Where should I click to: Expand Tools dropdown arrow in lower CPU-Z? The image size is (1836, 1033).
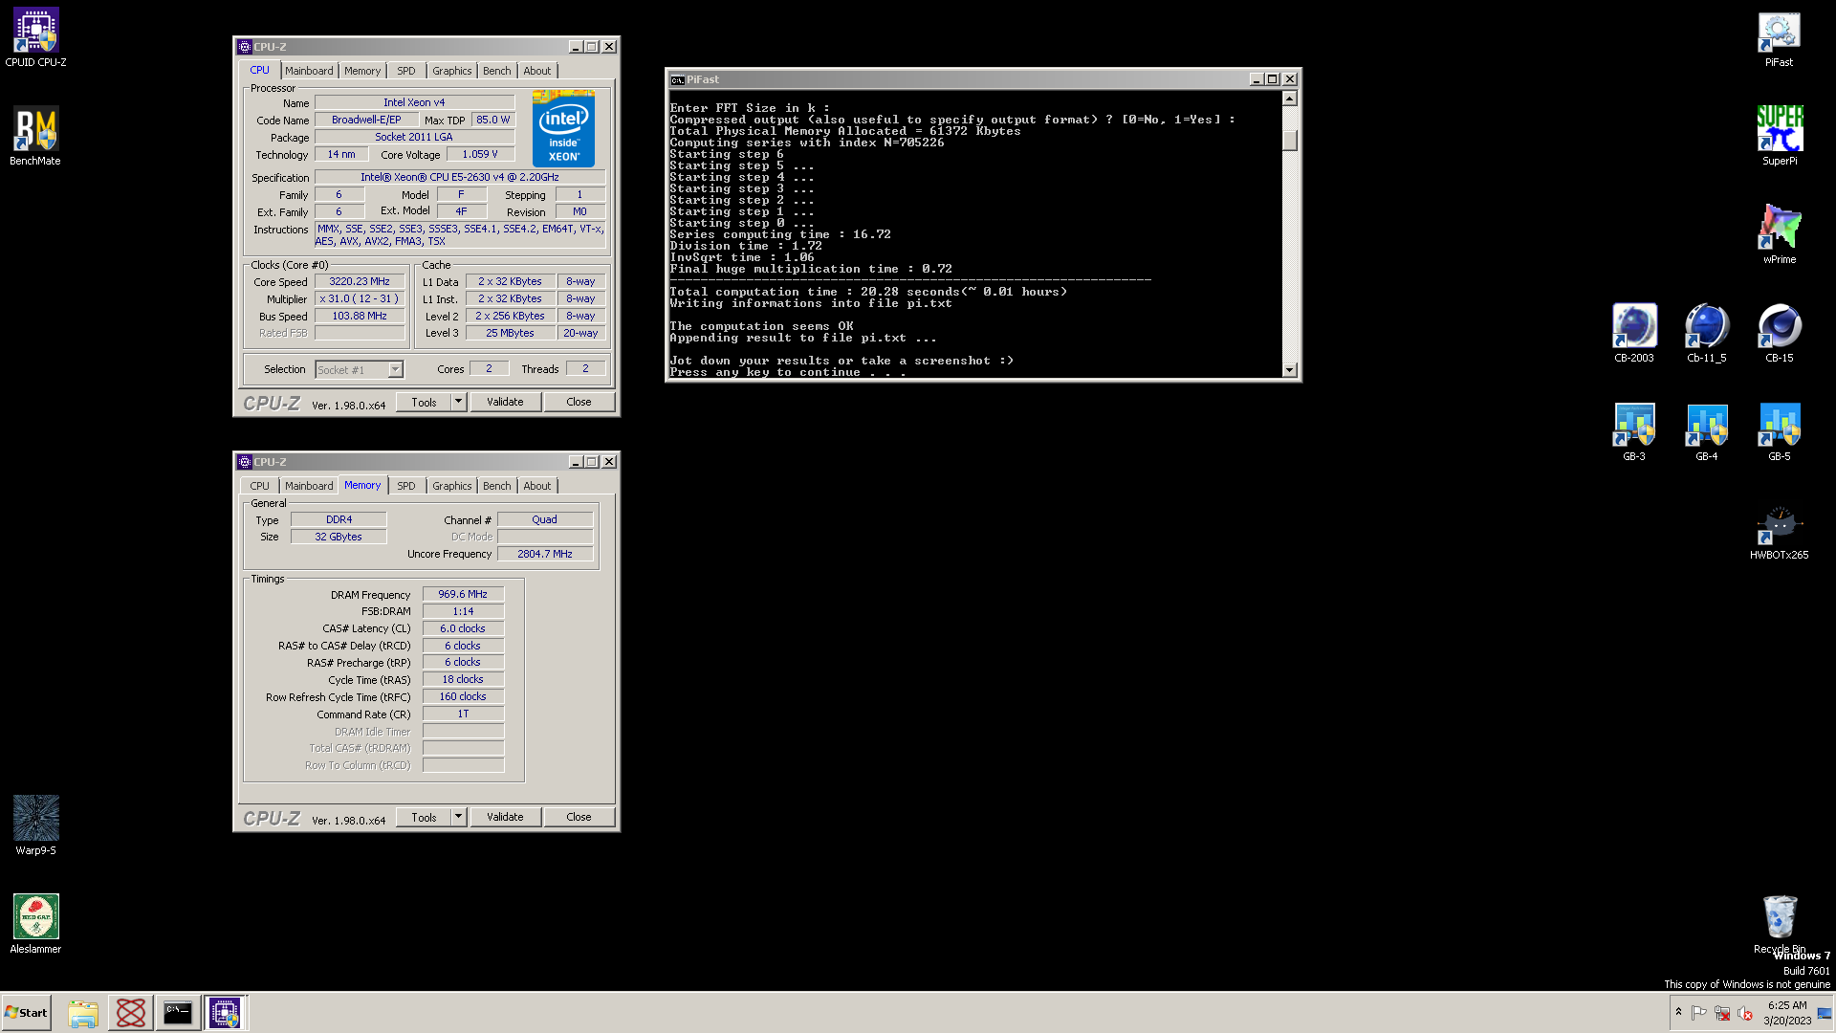(458, 817)
